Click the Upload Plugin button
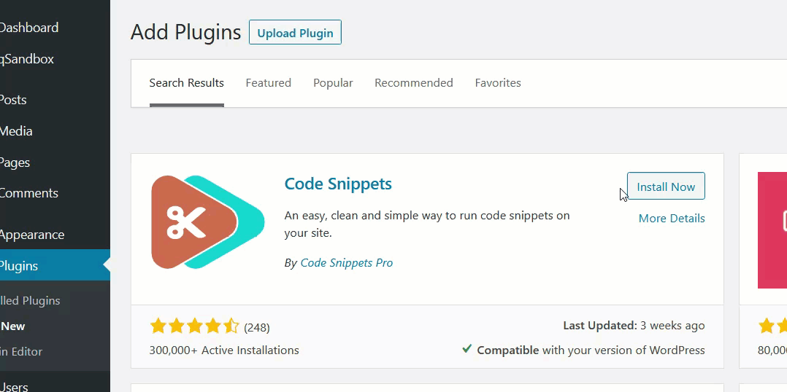Image resolution: width=787 pixels, height=392 pixels. 295,33
